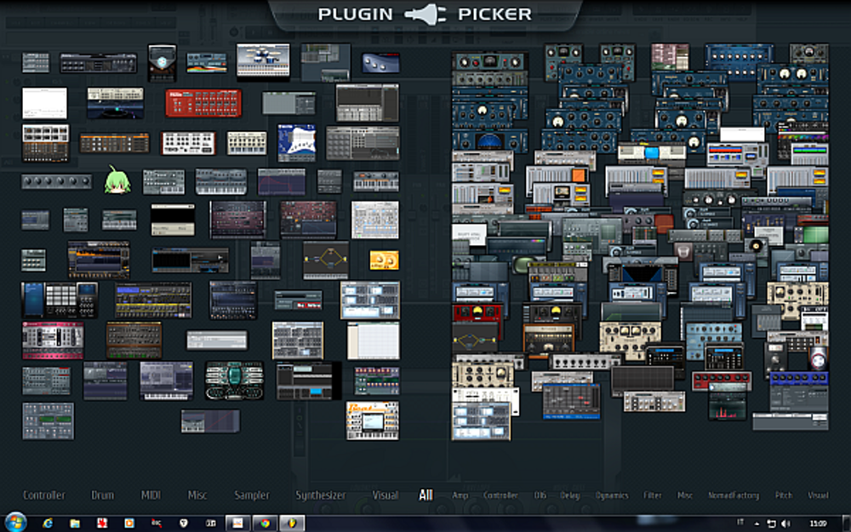The image size is (851, 532).
Task: Switch to the Delay effects category
Action: tap(569, 495)
